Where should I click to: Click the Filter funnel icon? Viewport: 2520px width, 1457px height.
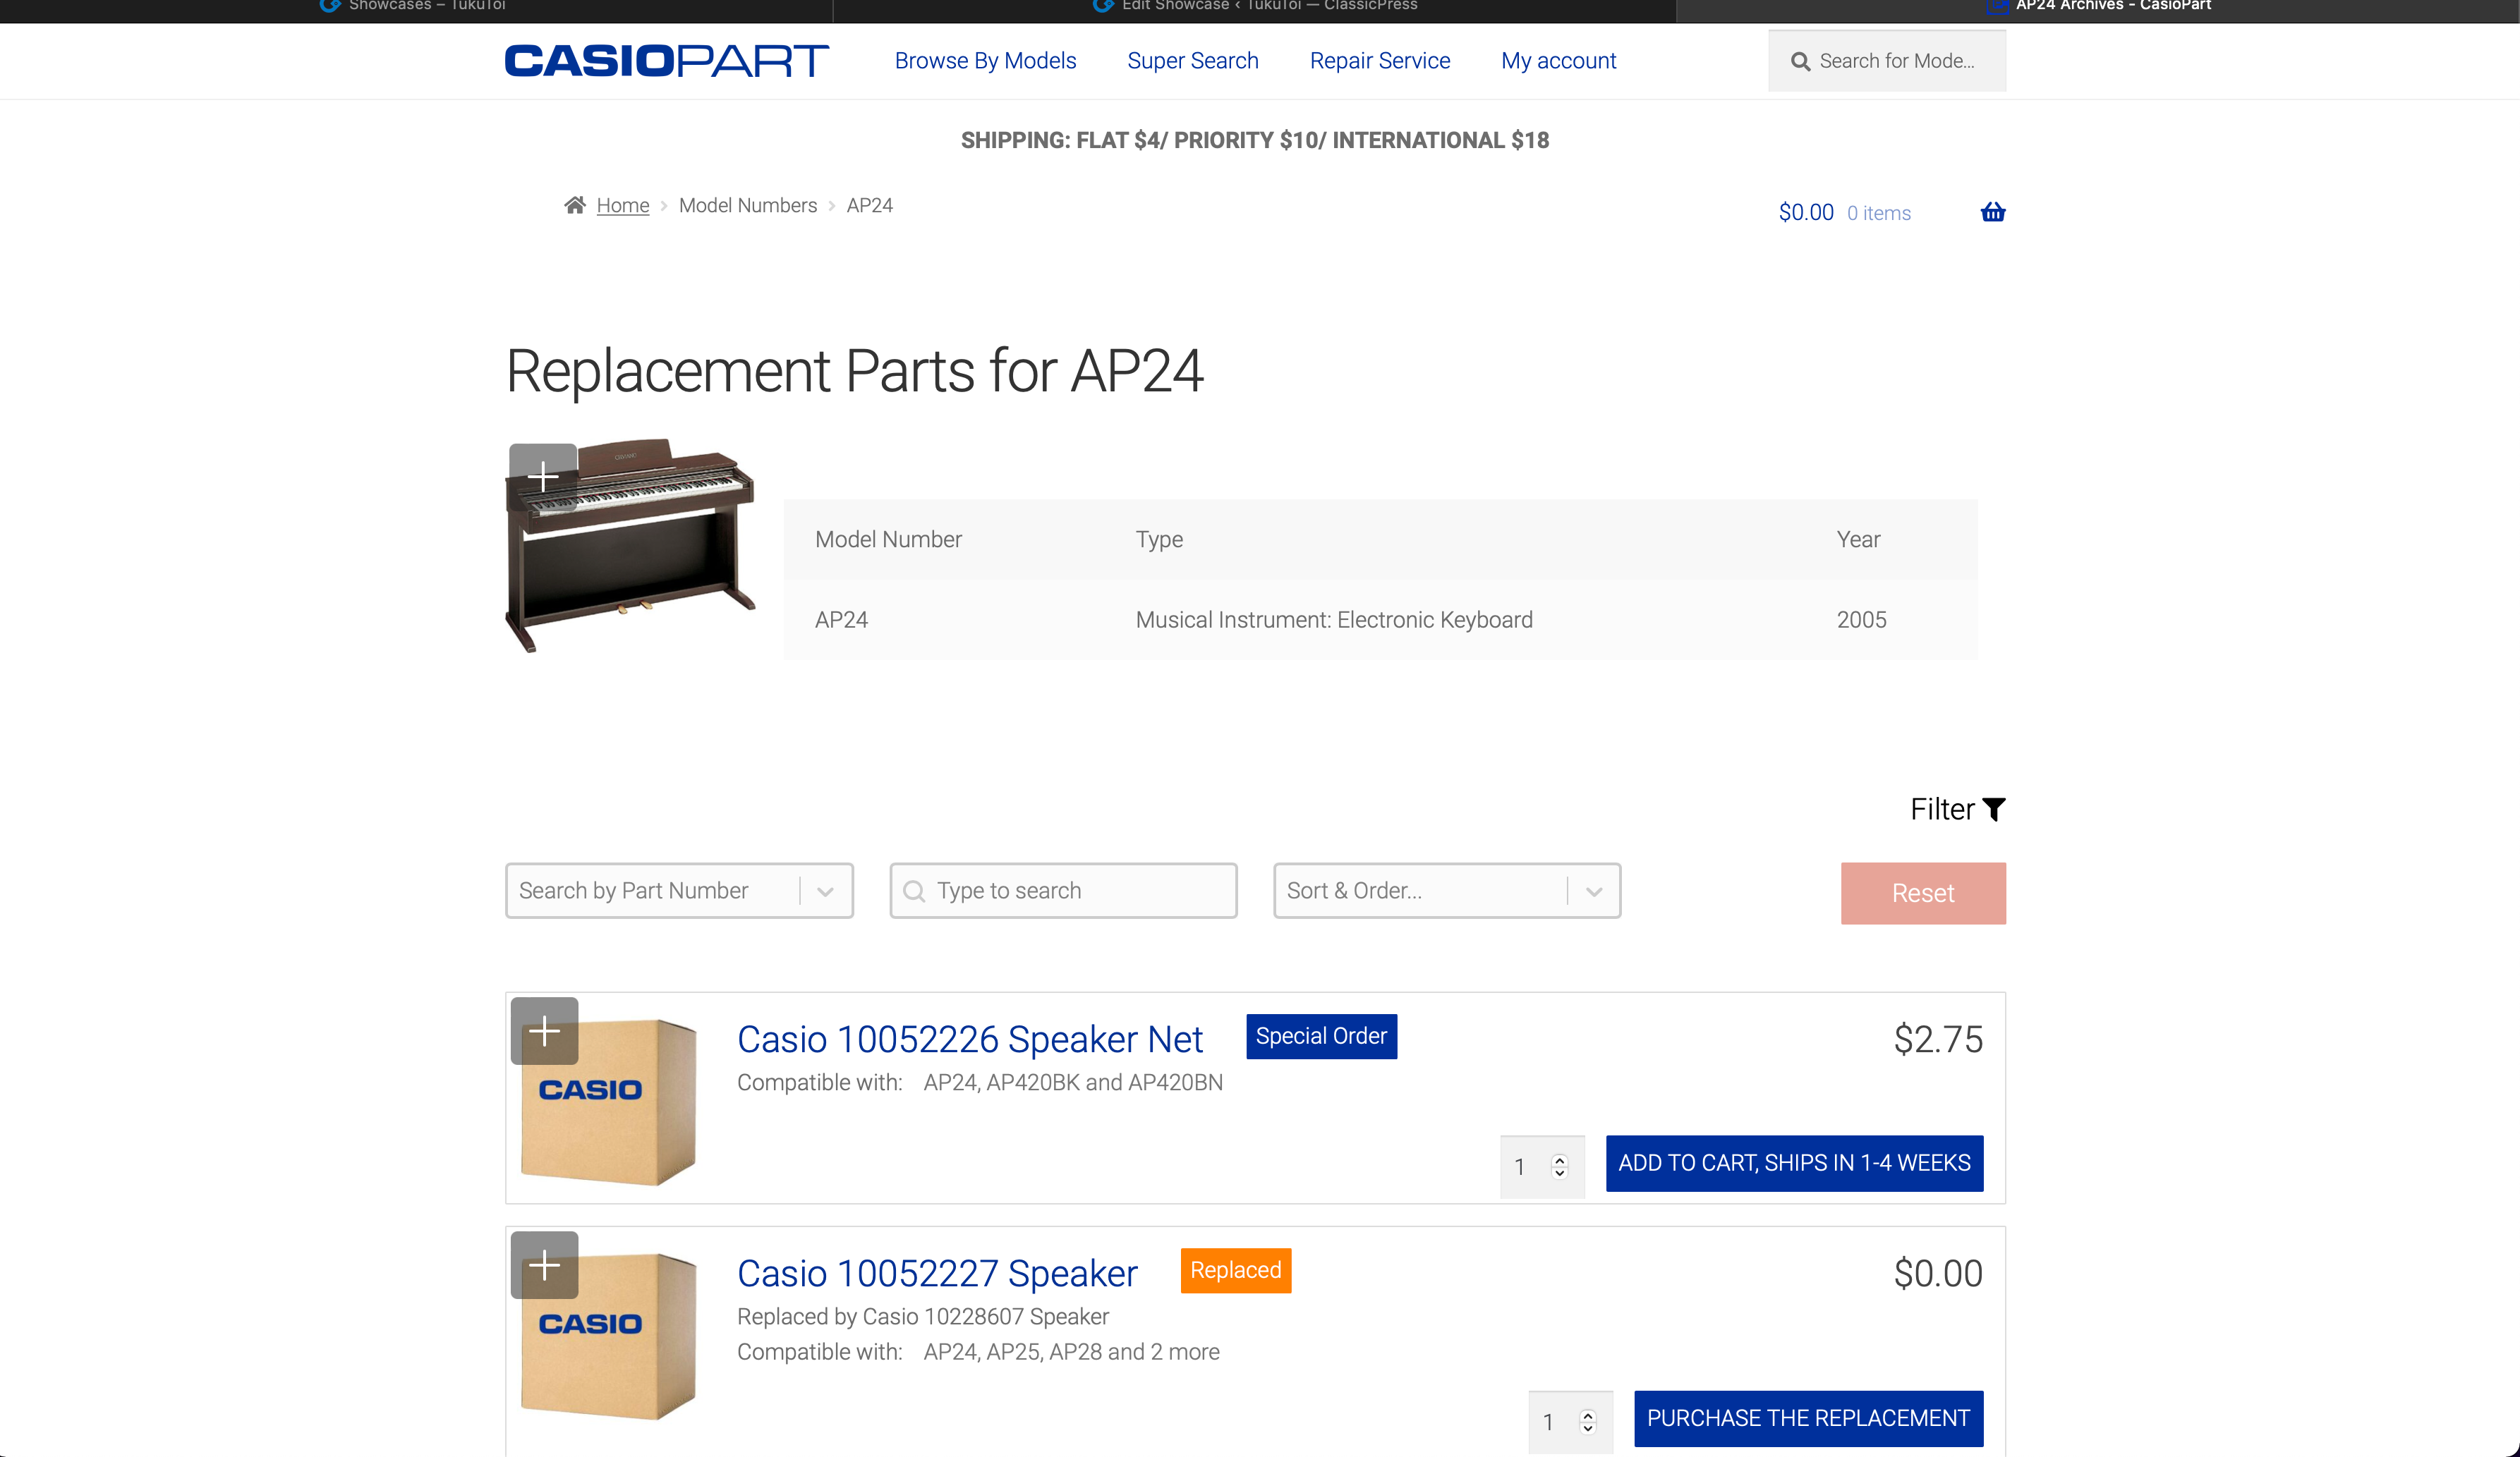pos(1994,810)
